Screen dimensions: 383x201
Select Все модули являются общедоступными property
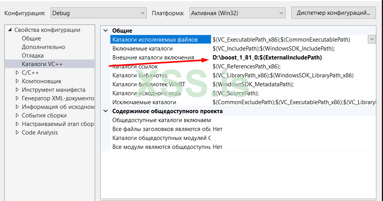click(x=160, y=147)
